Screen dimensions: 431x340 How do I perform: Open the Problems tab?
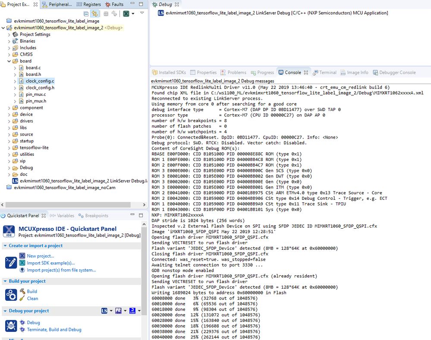point(233,72)
